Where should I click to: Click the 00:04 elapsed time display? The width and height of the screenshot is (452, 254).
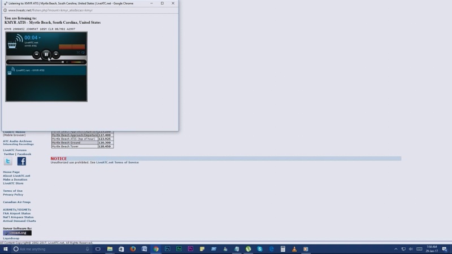coord(31,38)
